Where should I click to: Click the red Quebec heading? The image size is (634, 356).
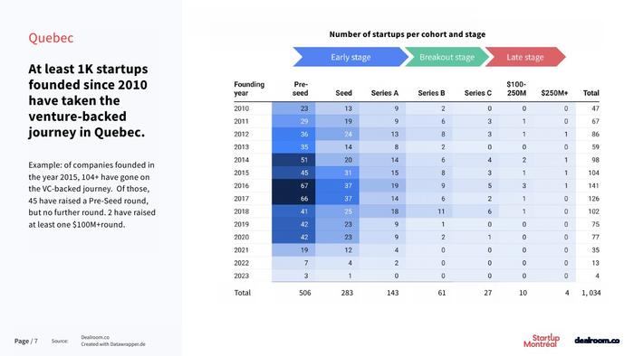click(51, 38)
